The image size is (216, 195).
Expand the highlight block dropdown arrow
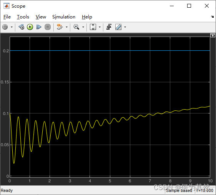(66, 27)
